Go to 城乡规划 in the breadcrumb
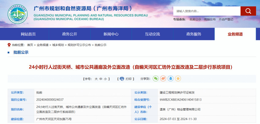This screenshot has height=124, width=260. coord(58,45)
